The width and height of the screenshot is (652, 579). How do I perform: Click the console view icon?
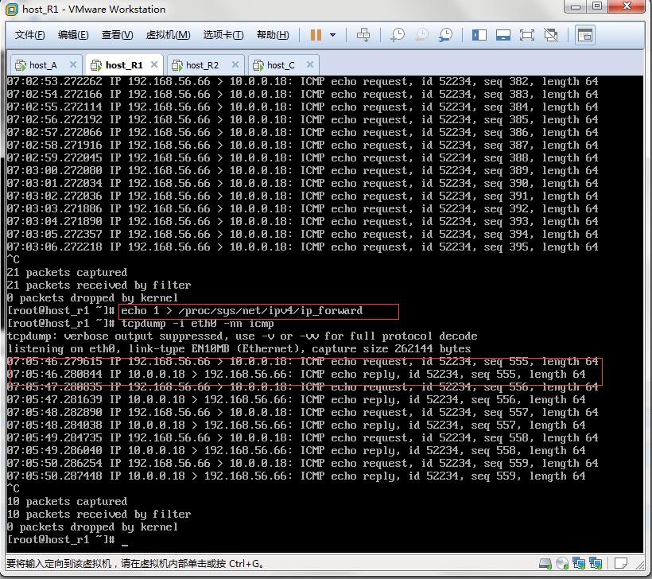584,35
